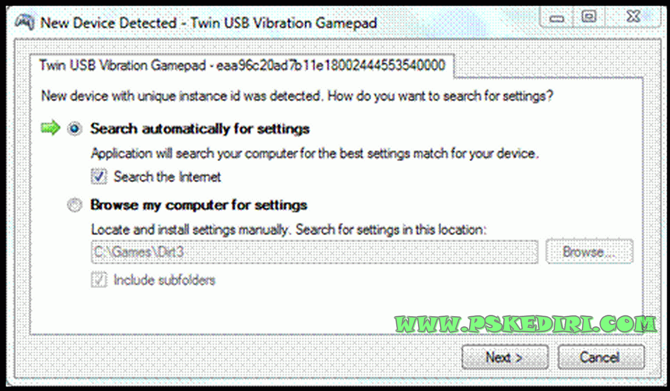Image resolution: width=670 pixels, height=391 pixels.
Task: Uncheck the Search the Internet checkbox
Action: pos(99,176)
